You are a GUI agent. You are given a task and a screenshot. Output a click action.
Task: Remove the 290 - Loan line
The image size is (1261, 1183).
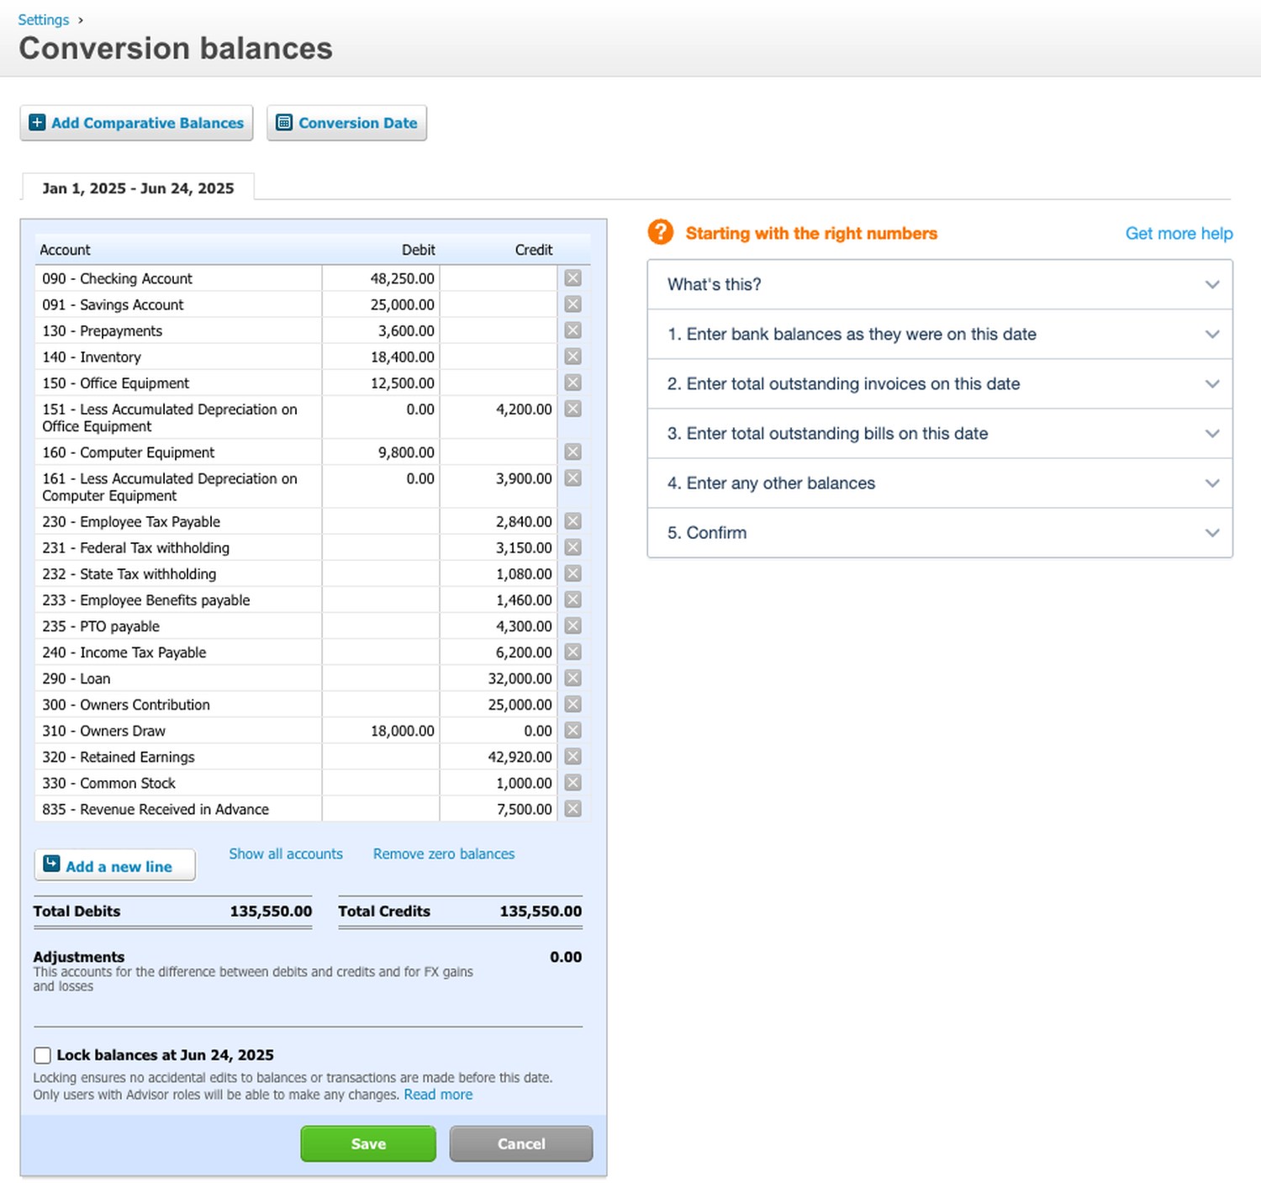click(x=573, y=678)
